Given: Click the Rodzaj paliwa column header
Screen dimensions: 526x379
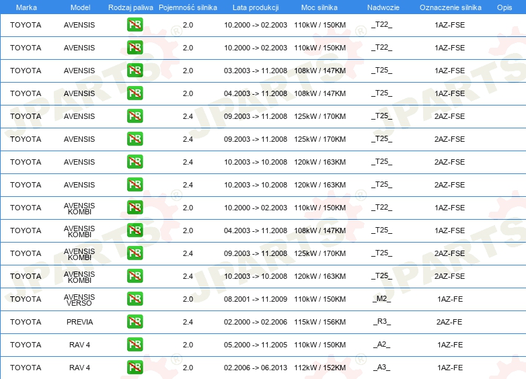Looking at the screenshot, I should [x=130, y=7].
